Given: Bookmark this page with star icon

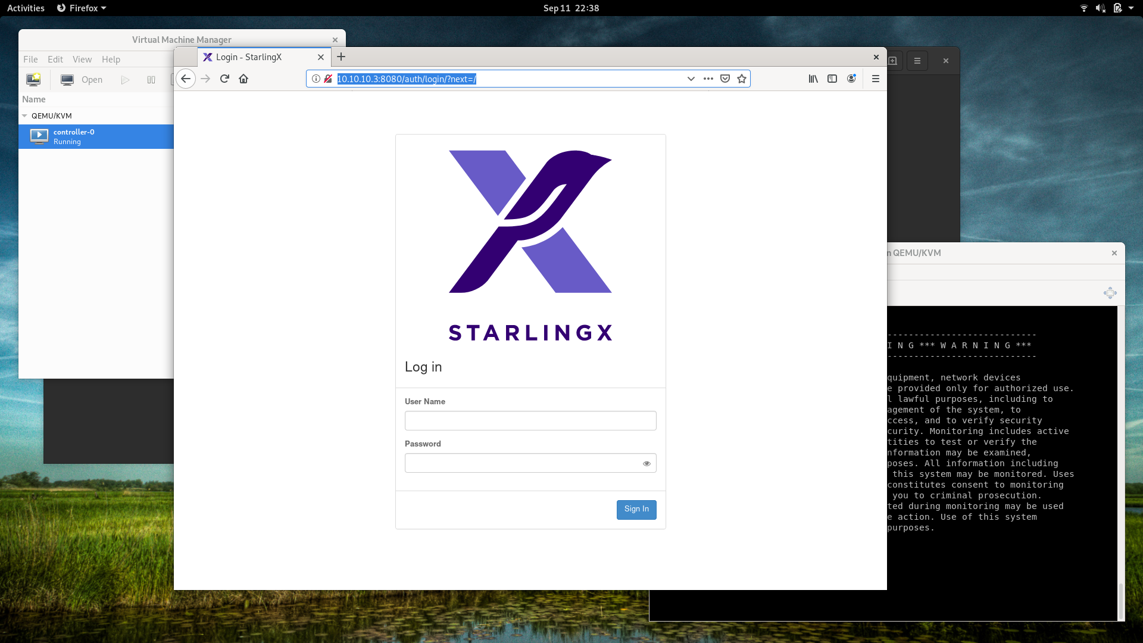Looking at the screenshot, I should click(x=742, y=79).
